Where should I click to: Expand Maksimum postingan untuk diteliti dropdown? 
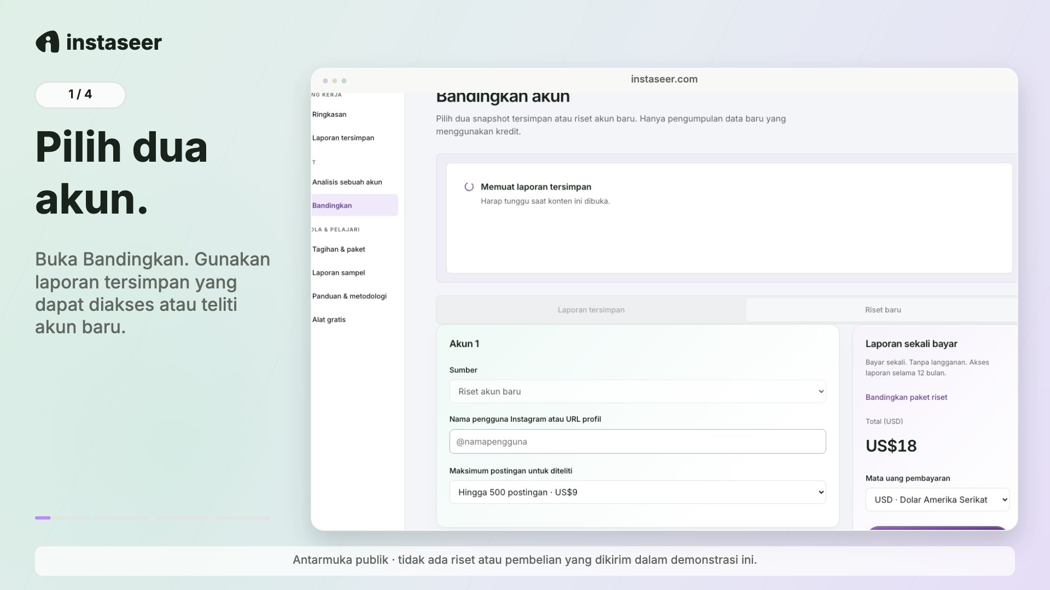pos(638,492)
